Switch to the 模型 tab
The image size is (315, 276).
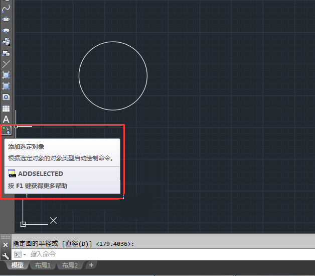click(18, 265)
